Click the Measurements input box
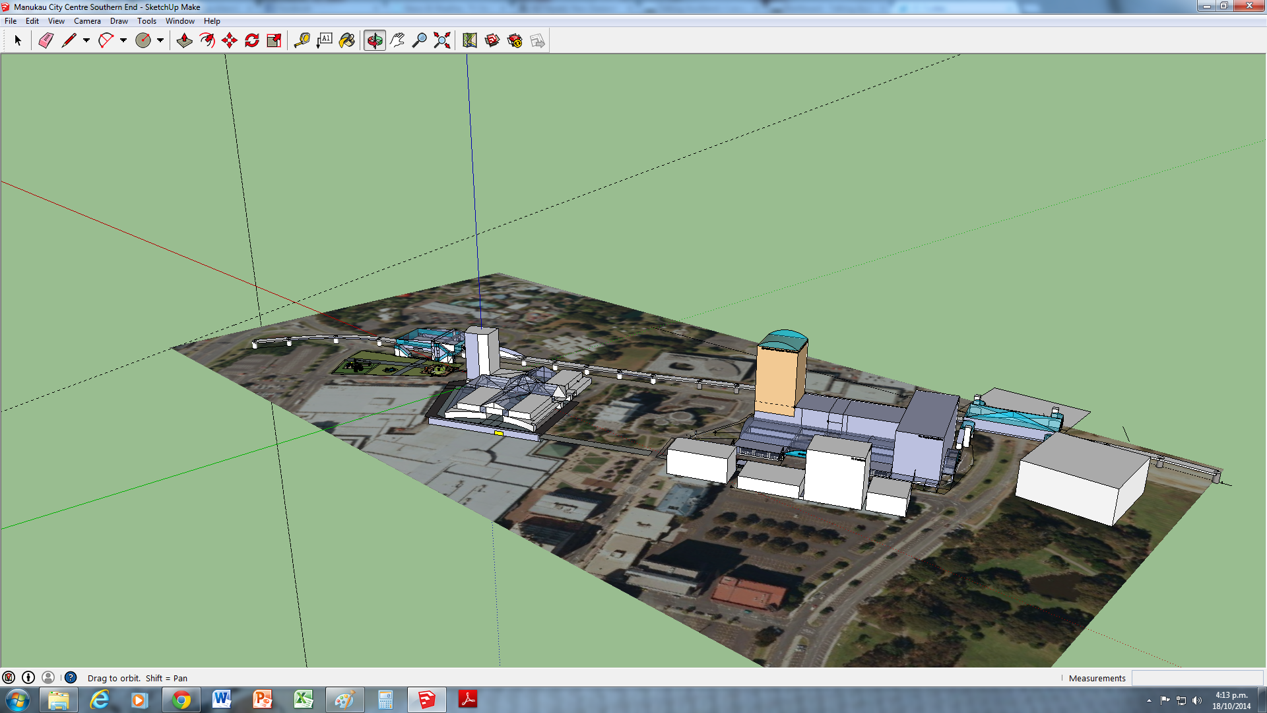 [1196, 678]
